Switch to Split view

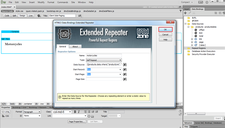click(14, 16)
